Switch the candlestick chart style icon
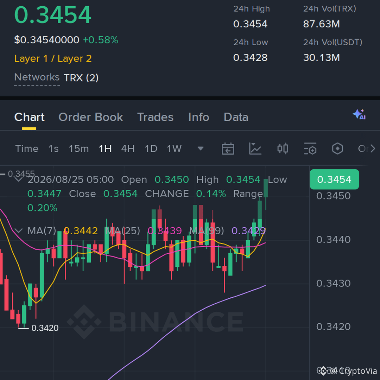The image size is (380, 380). coord(283,148)
